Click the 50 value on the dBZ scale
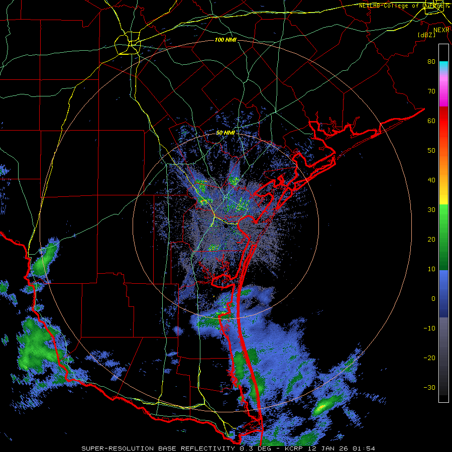This screenshot has height=452, width=452. [431, 151]
